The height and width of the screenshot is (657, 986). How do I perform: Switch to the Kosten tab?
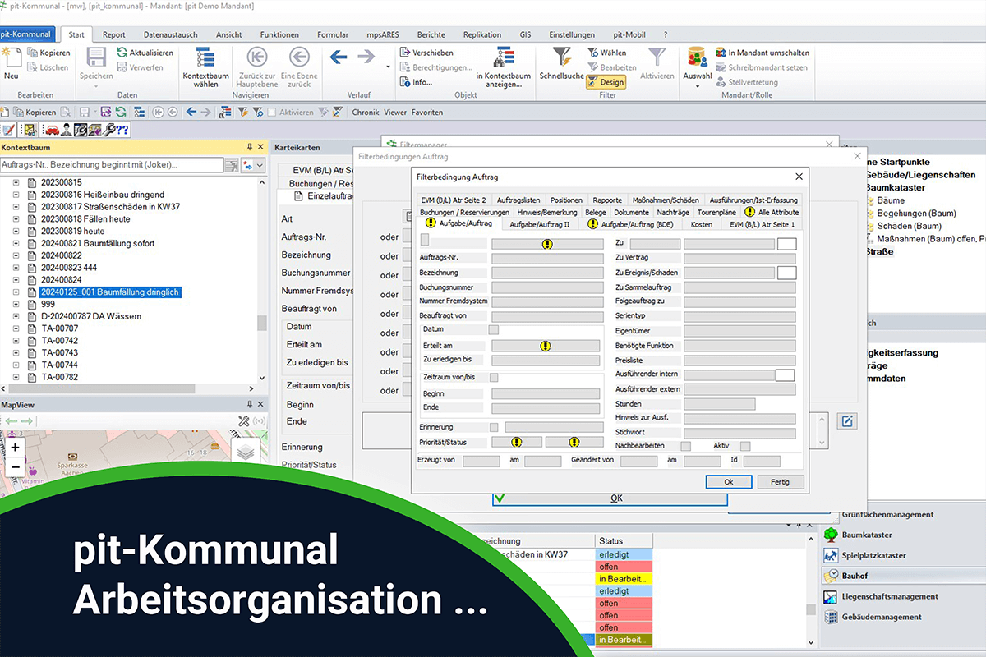[x=701, y=223]
